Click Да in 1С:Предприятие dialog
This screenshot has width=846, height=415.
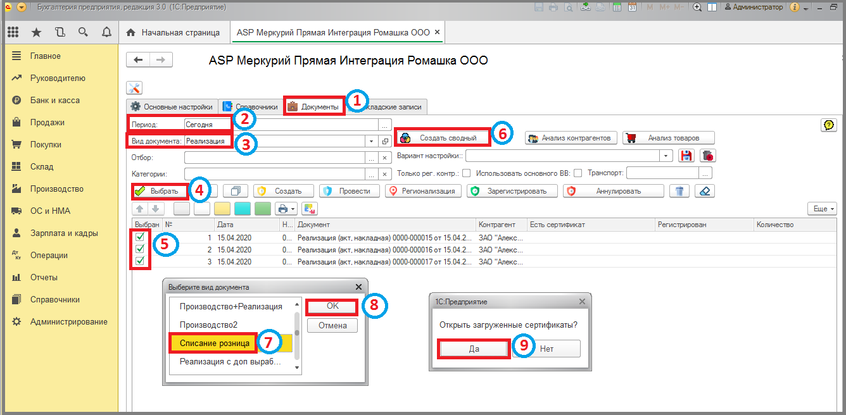[x=474, y=349]
